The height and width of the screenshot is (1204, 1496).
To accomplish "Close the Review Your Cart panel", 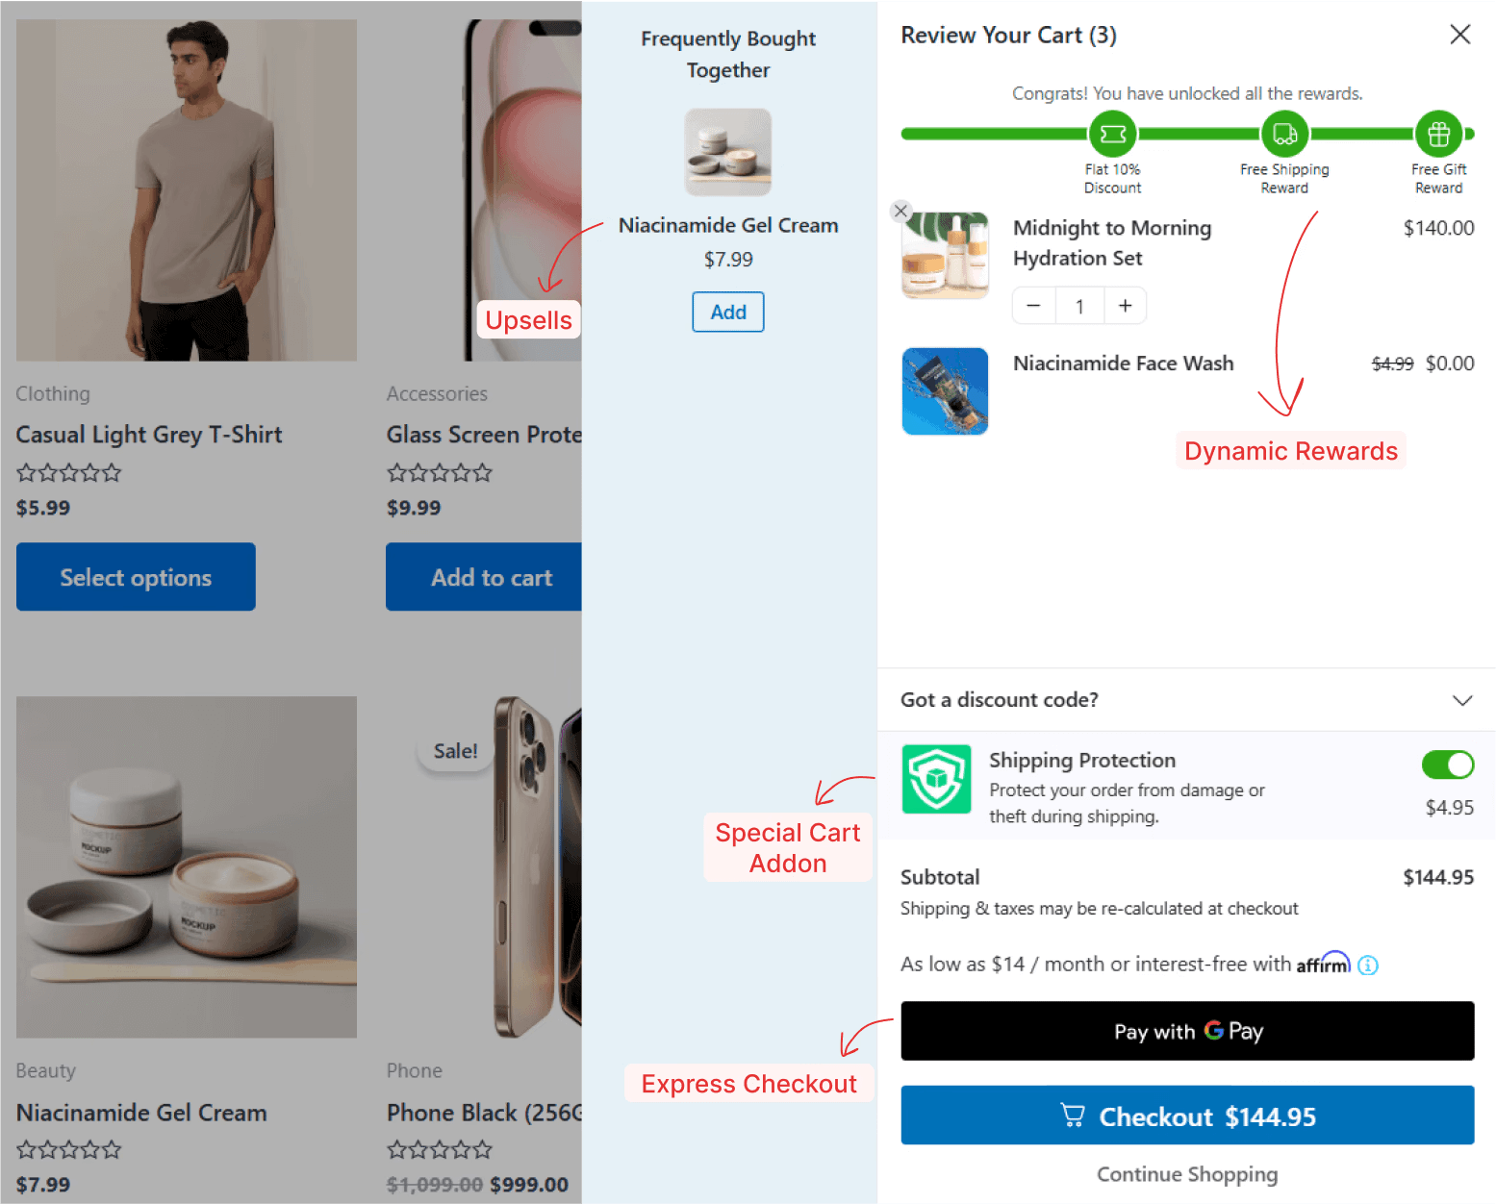I will pos(1459,34).
